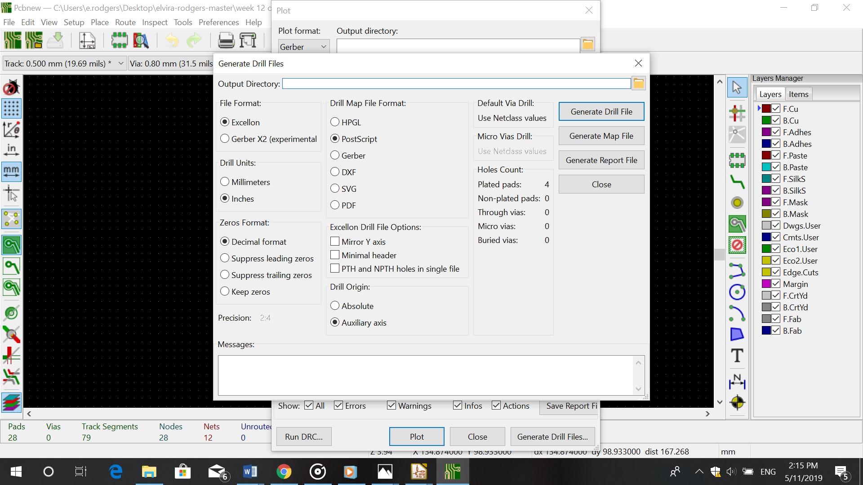The width and height of the screenshot is (863, 485).
Task: Click Generate Map File button
Action: click(601, 136)
